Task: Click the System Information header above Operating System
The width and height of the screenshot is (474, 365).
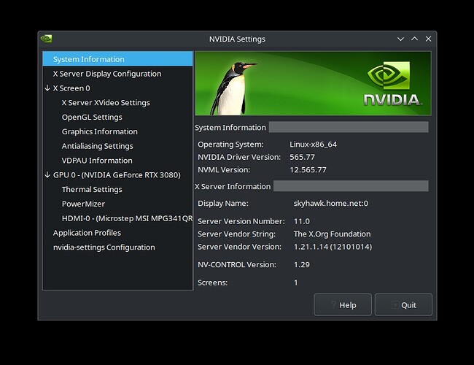Action: (x=230, y=128)
